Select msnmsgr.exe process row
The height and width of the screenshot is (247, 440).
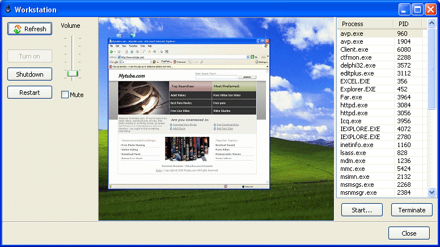pos(358,192)
